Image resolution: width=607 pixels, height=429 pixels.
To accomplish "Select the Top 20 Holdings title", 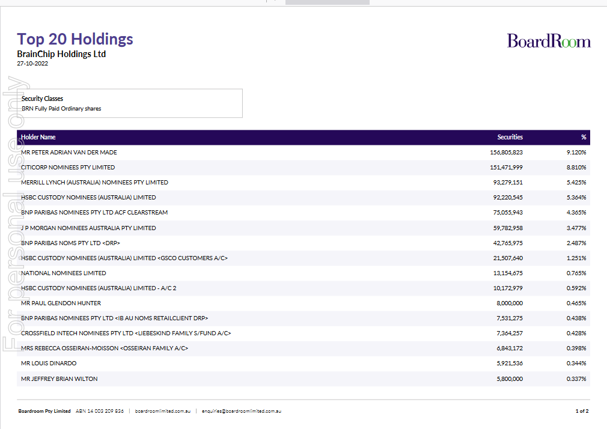I will pyautogui.click(x=75, y=39).
